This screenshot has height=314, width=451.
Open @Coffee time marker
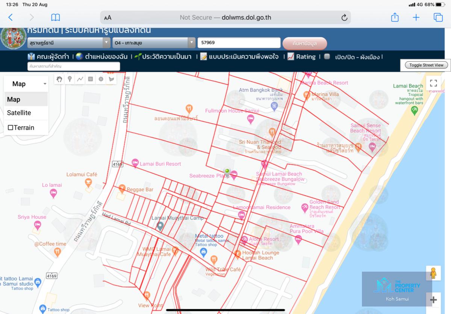(x=57, y=252)
